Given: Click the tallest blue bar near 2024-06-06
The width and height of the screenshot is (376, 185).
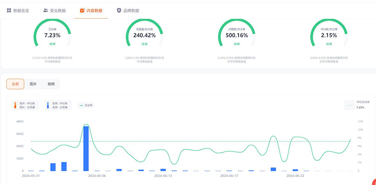Looking at the screenshot, I should tap(86, 148).
